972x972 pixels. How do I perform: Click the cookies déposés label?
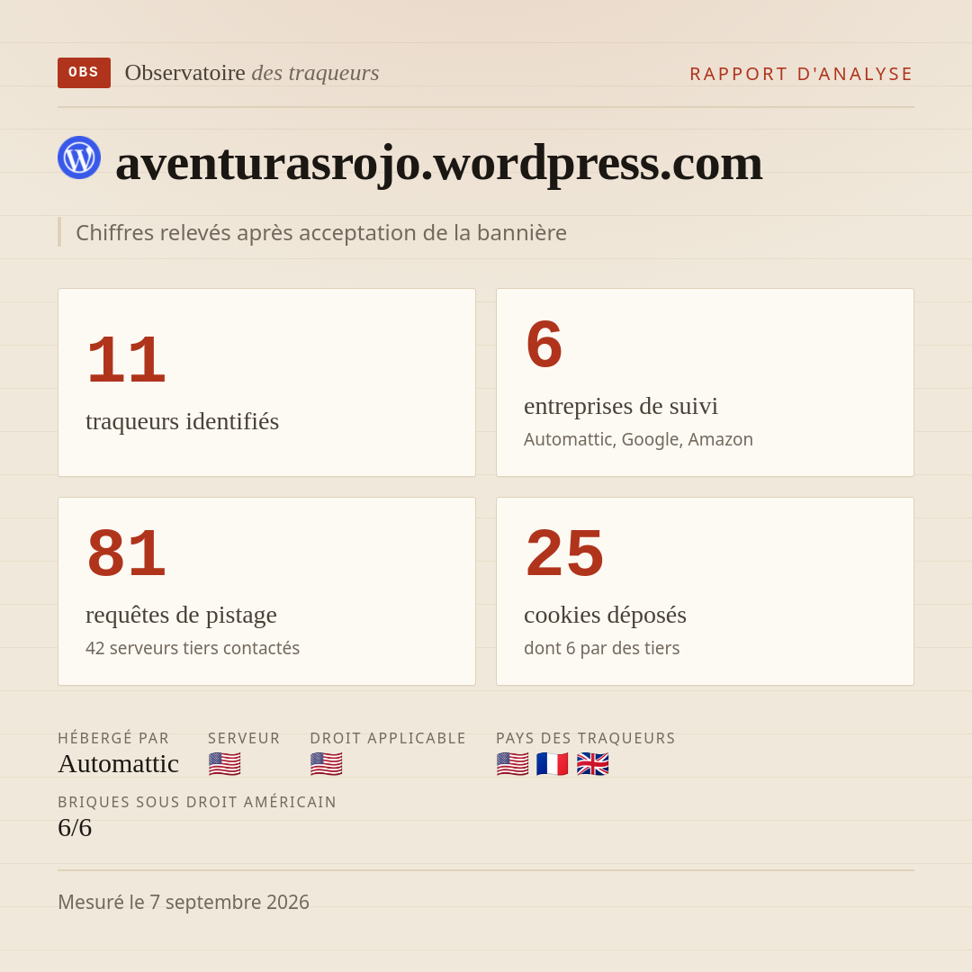(x=605, y=615)
